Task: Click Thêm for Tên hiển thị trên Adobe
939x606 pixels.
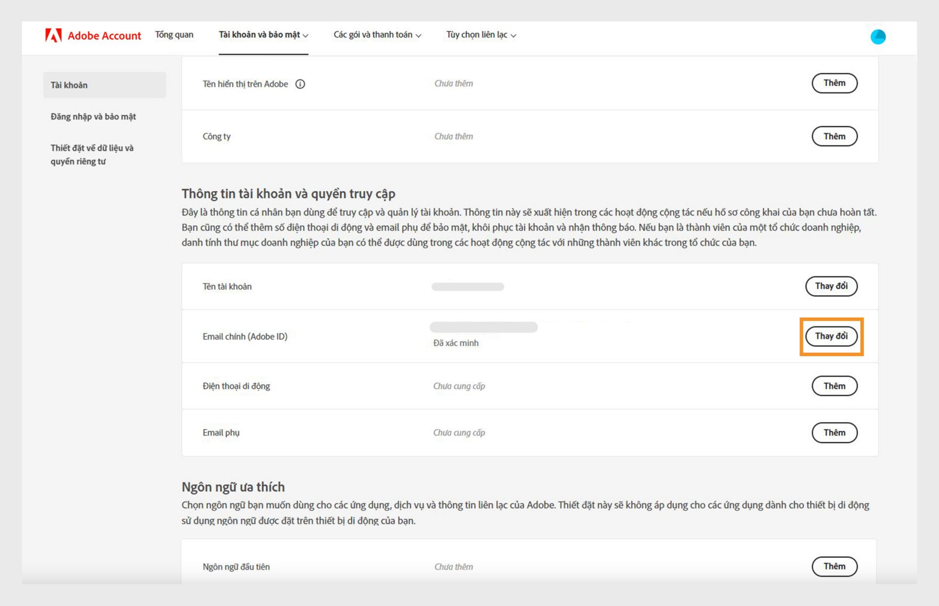Action: point(834,83)
